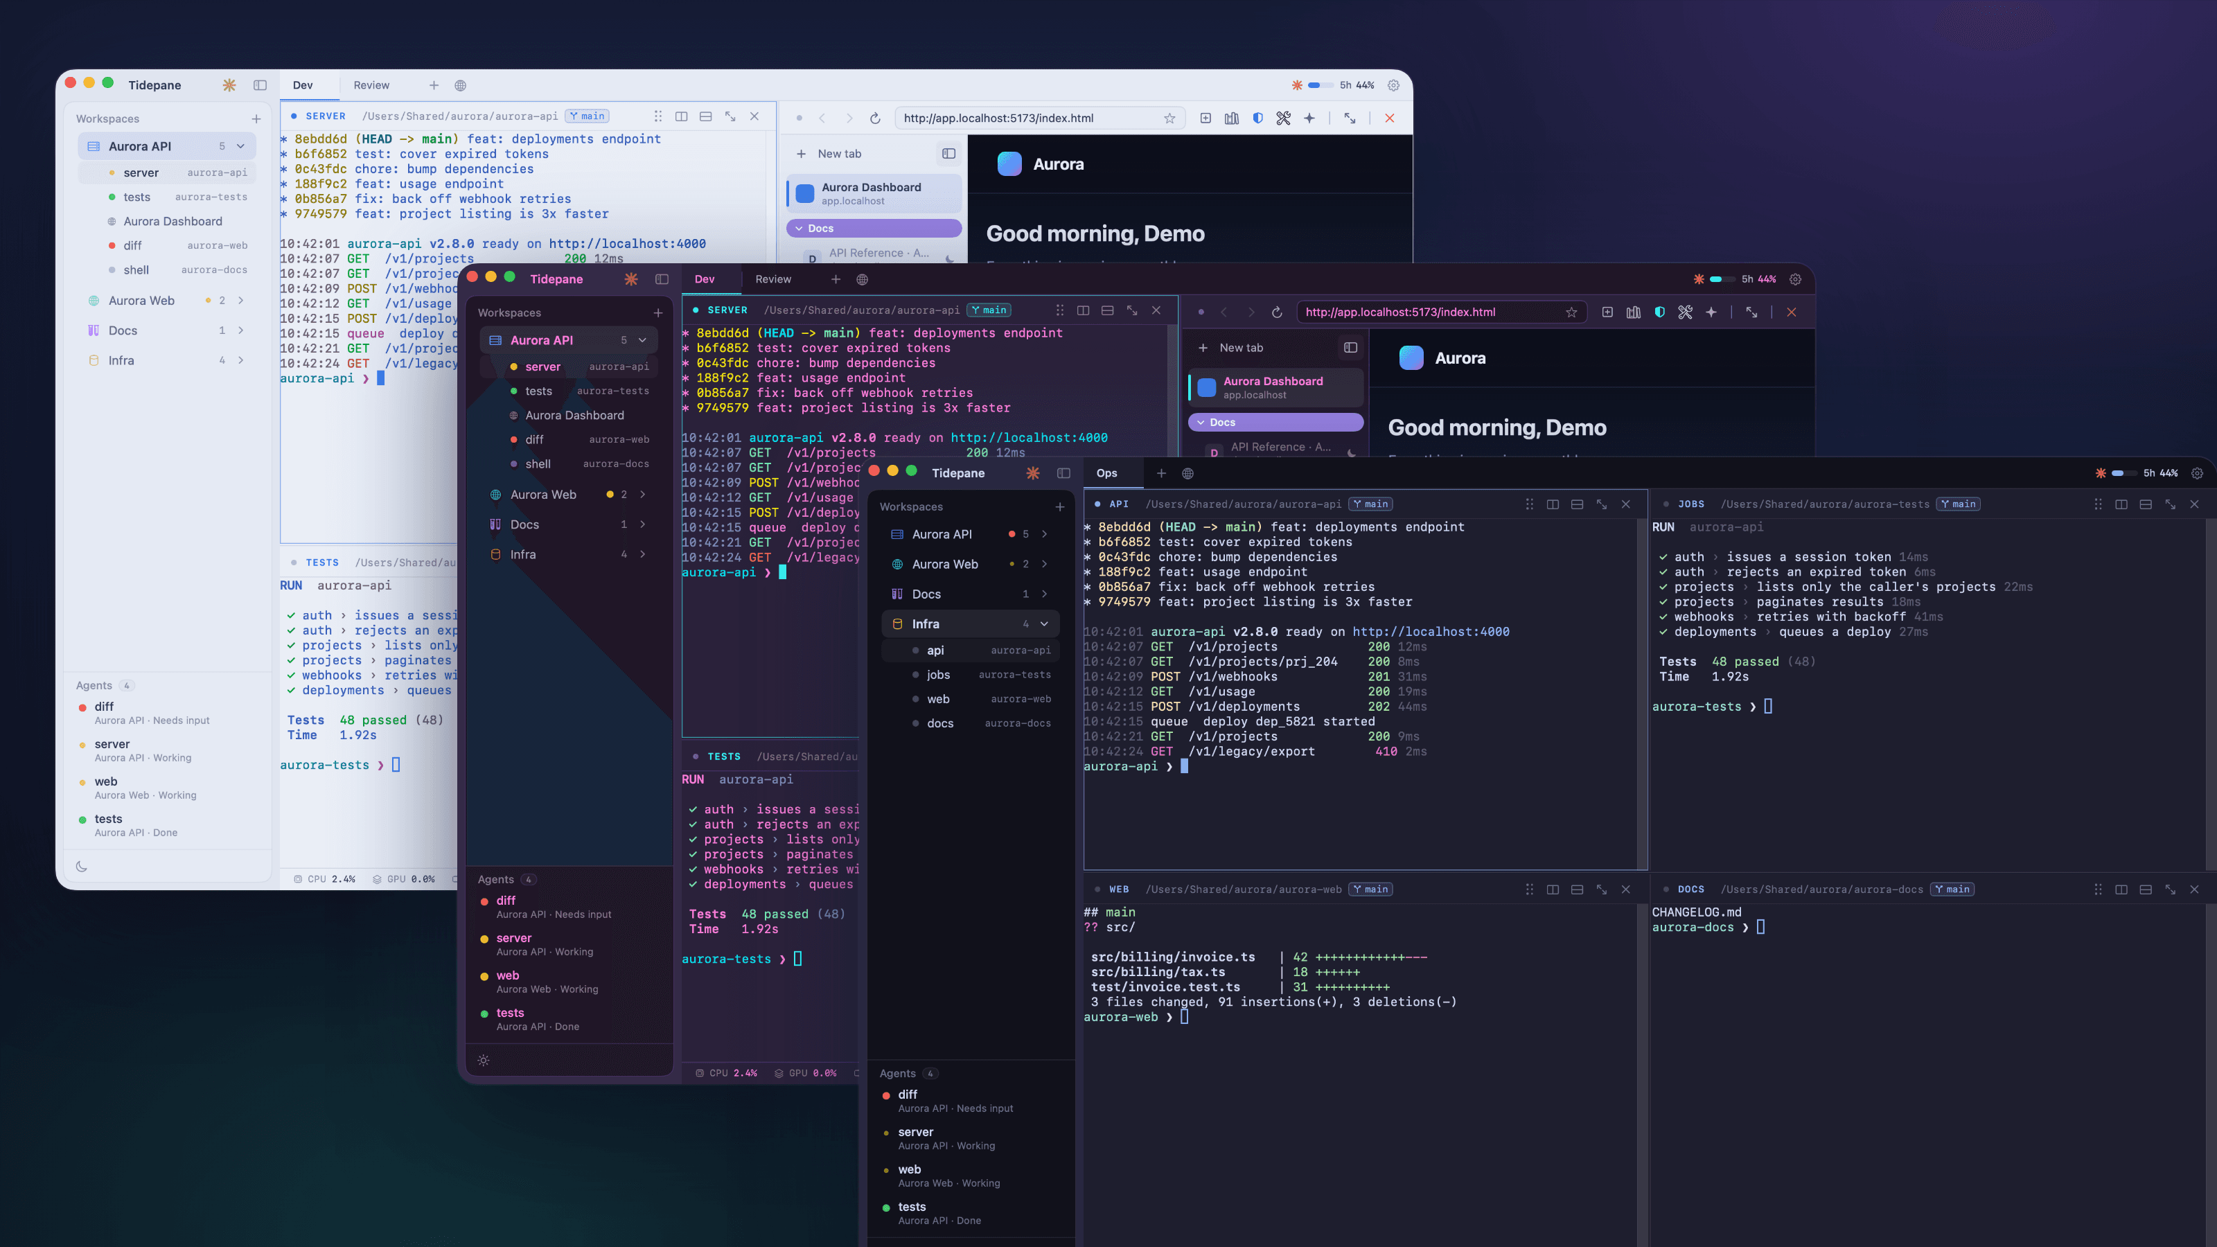The width and height of the screenshot is (2217, 1247).
Task: Click the library books icon in light window browser
Action: click(1232, 118)
